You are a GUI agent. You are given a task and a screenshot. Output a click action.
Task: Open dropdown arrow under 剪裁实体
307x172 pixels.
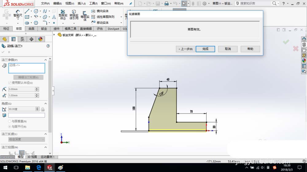pos(63,23)
